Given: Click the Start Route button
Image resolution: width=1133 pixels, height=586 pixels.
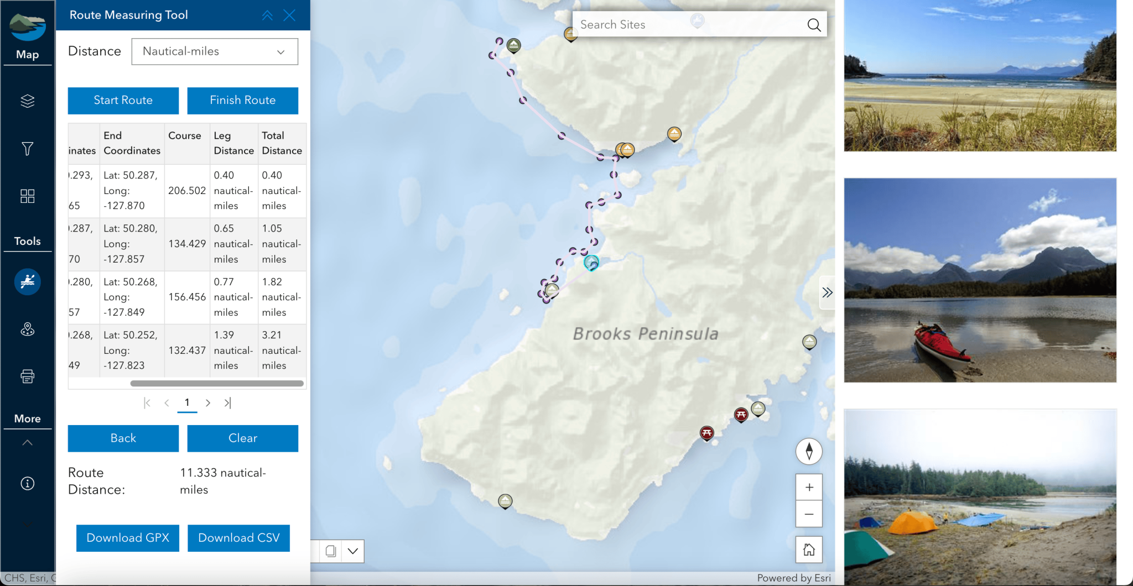Looking at the screenshot, I should pos(123,101).
